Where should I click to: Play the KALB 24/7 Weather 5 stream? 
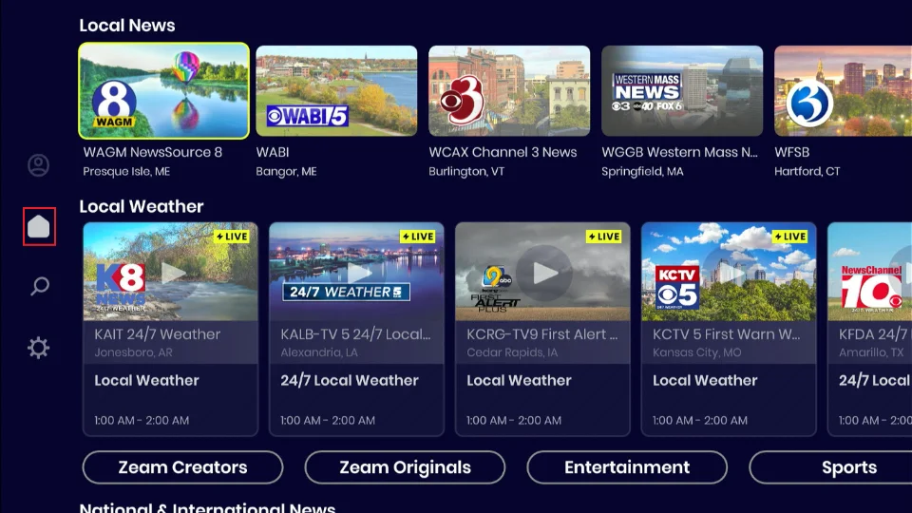tap(356, 272)
